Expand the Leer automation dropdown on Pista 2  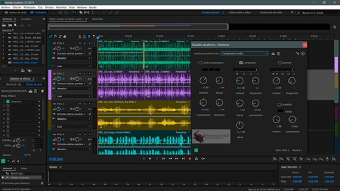(x=72, y=96)
